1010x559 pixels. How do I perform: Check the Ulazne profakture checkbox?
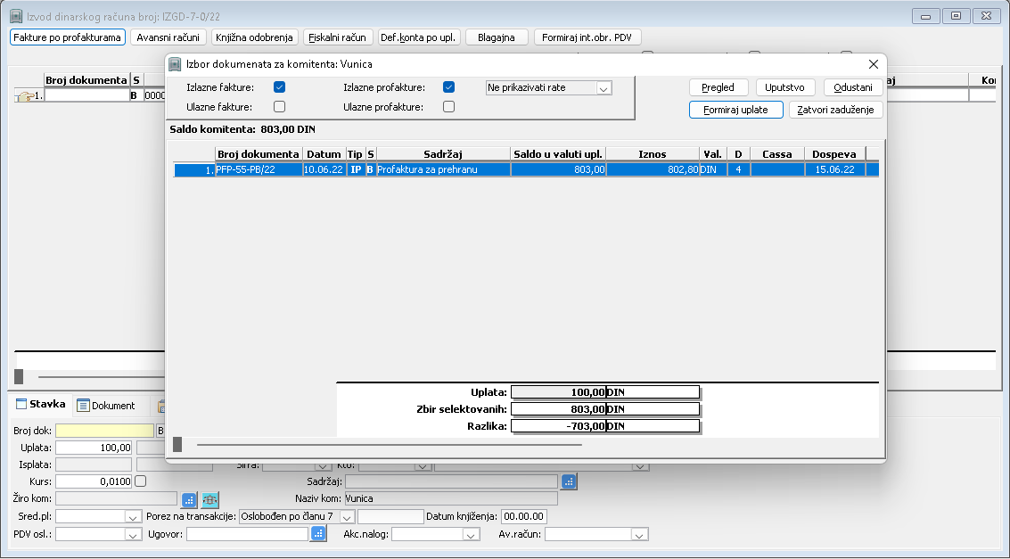[449, 107]
